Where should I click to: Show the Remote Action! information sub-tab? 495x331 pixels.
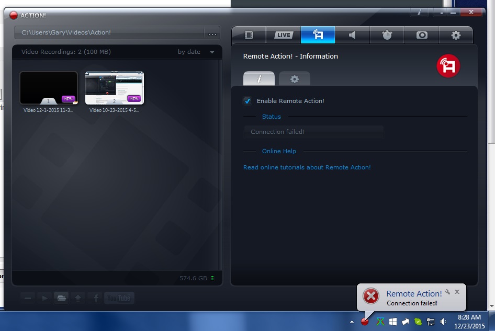coord(259,78)
